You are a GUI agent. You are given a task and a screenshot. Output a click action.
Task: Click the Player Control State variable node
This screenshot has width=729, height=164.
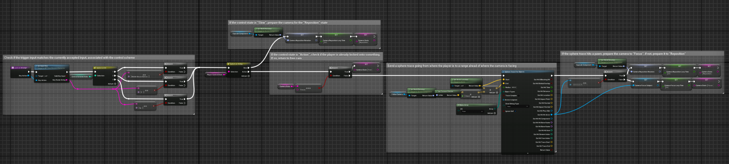(x=215, y=75)
